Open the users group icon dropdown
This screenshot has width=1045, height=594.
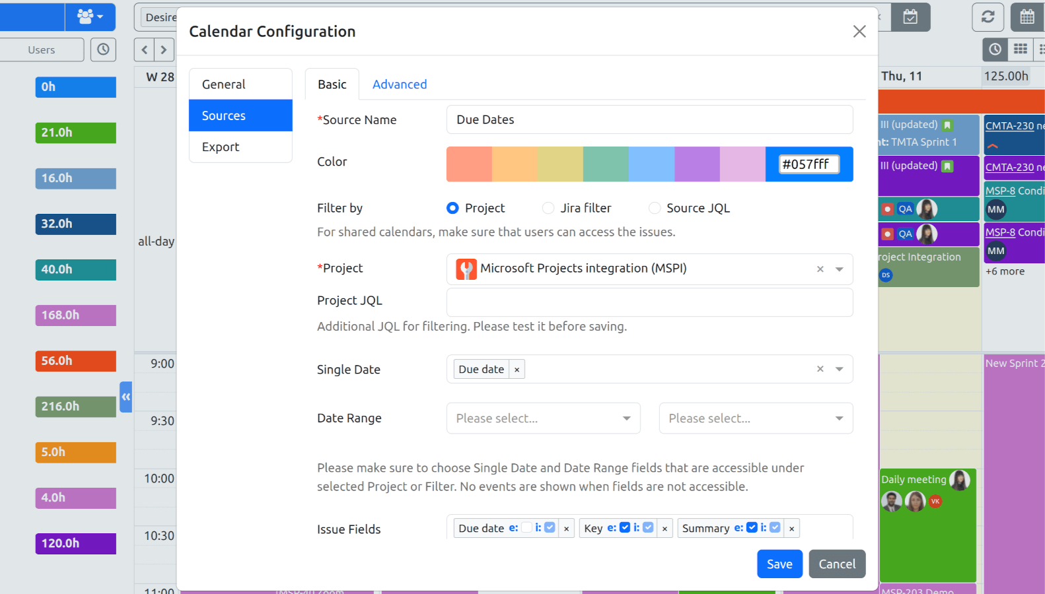click(x=90, y=17)
